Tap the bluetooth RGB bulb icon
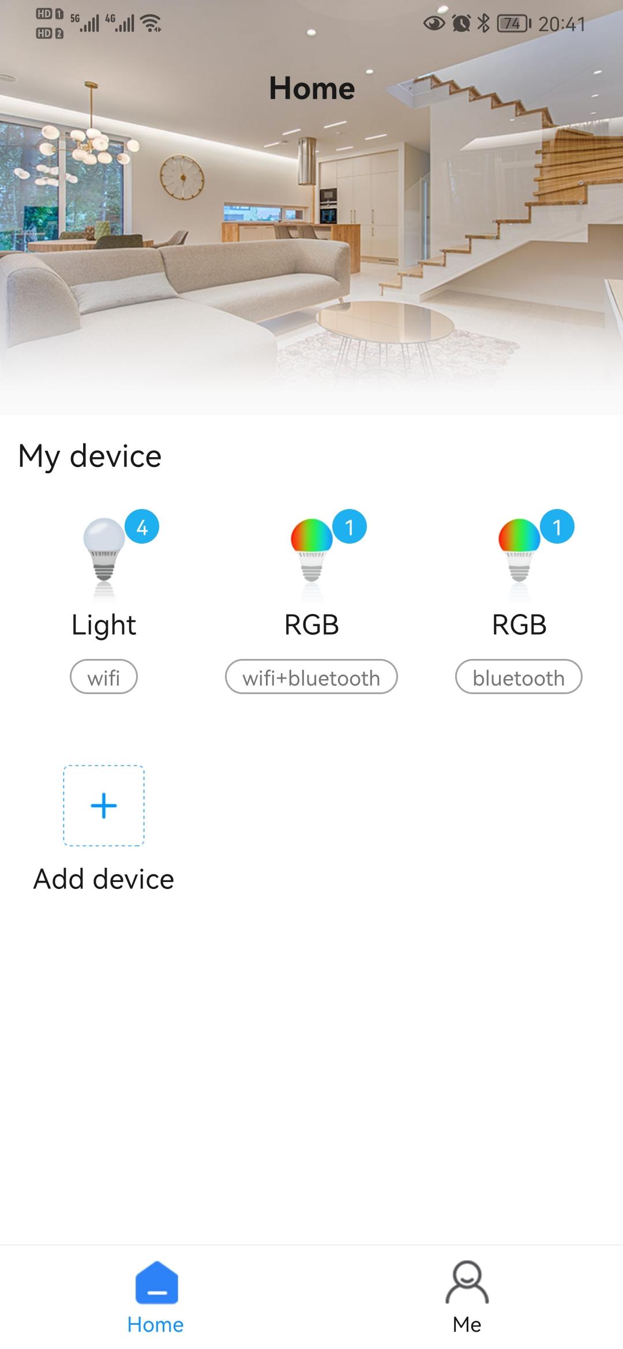This screenshot has height=1349, width=623. (x=519, y=557)
